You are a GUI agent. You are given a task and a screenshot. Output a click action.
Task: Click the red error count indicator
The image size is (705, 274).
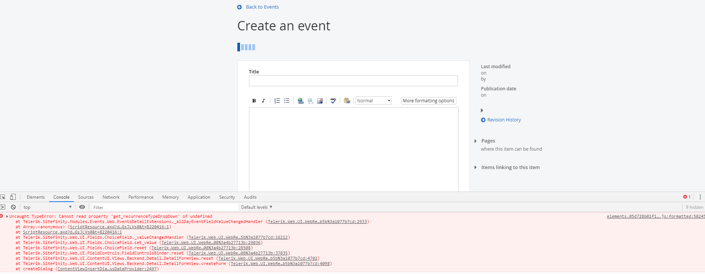click(x=687, y=197)
